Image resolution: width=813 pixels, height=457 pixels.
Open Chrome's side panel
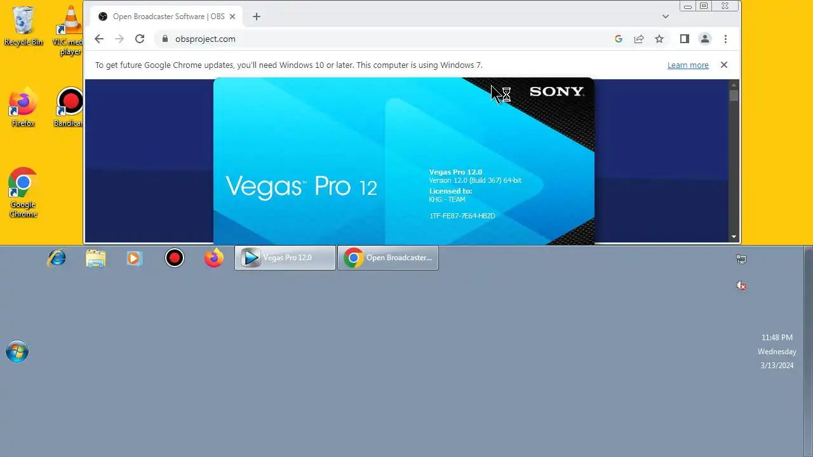click(x=684, y=39)
